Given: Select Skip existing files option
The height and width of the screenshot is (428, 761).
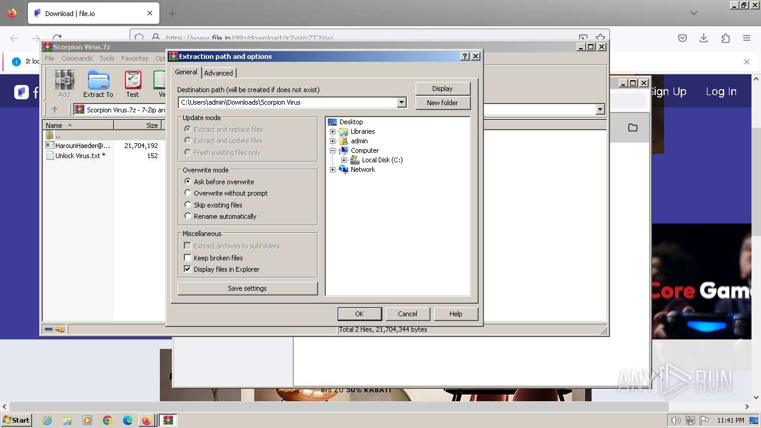Looking at the screenshot, I should tap(213, 205).
